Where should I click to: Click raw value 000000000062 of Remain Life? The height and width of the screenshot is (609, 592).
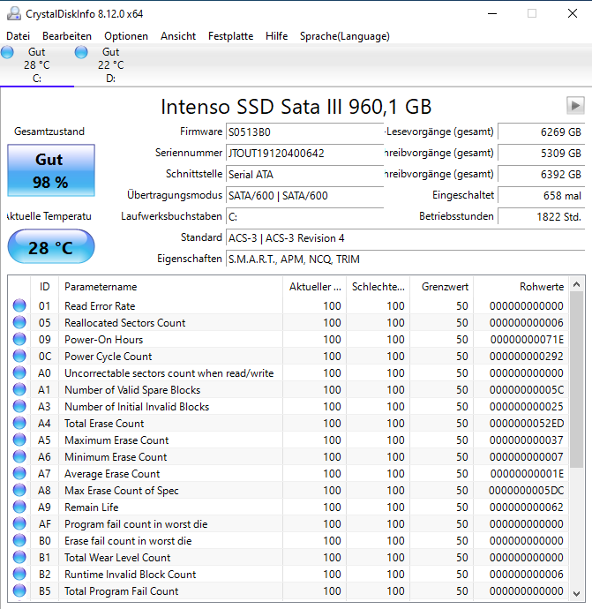pyautogui.click(x=527, y=507)
